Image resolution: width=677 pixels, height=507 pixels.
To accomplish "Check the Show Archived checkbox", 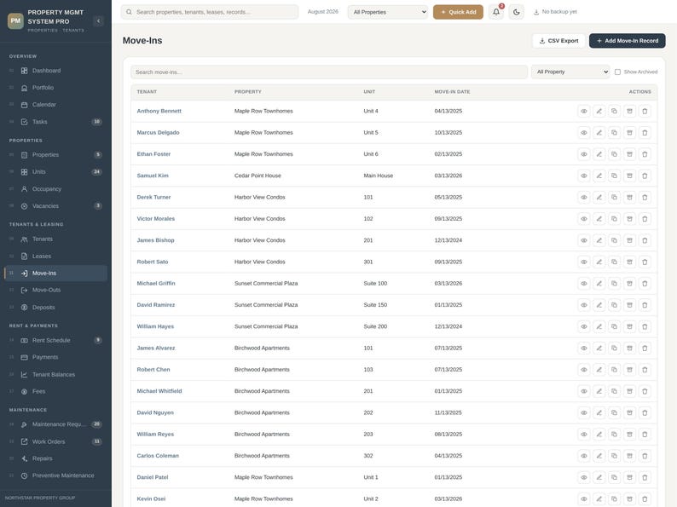I will pyautogui.click(x=617, y=72).
